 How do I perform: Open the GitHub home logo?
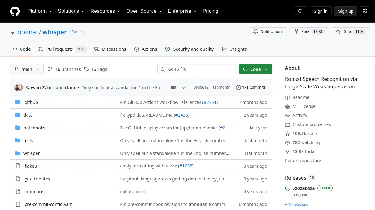[x=15, y=11]
